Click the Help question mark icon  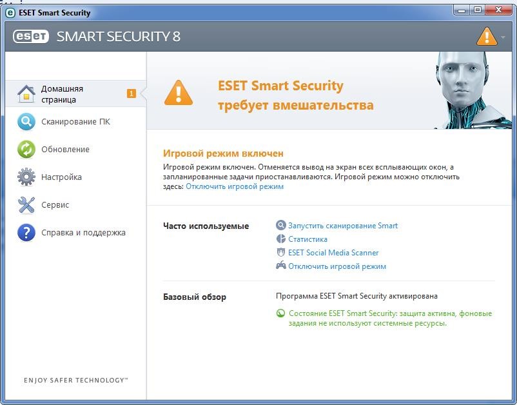[x=26, y=233]
